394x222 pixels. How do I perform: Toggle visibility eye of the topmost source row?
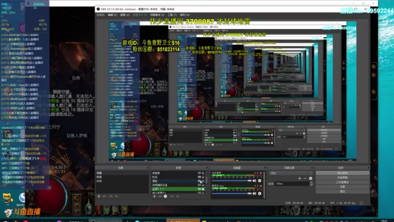[x=199, y=173]
